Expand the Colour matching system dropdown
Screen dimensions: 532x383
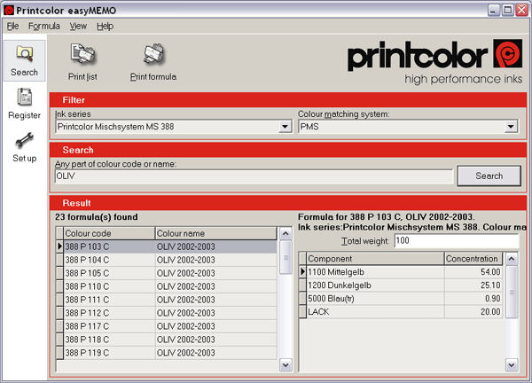(x=511, y=127)
